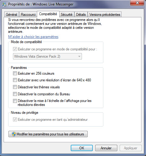Click the Annuler button
Viewport: 146px width, 156px height.
point(106,148)
